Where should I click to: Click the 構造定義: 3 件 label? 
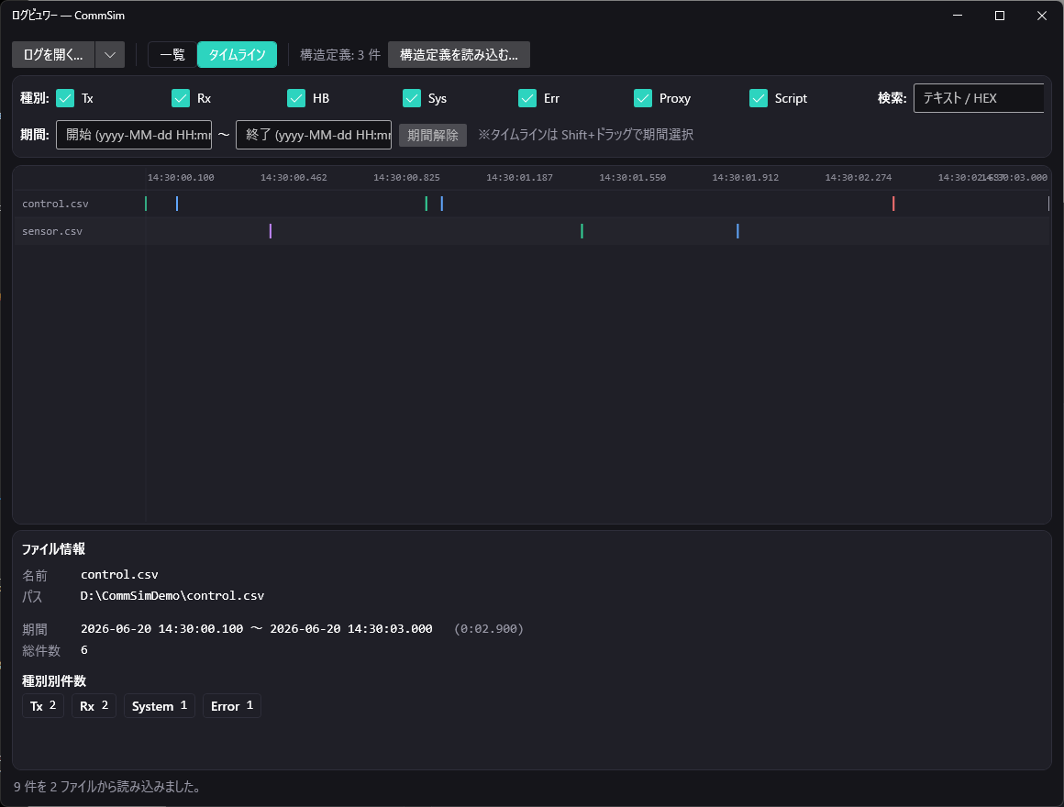tap(340, 55)
